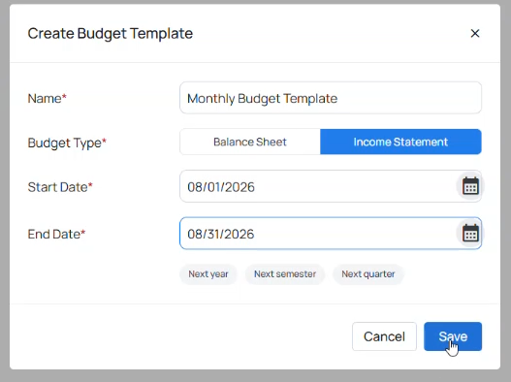Image resolution: width=511 pixels, height=382 pixels.
Task: Open the End Date calendar picker
Action: [470, 234]
